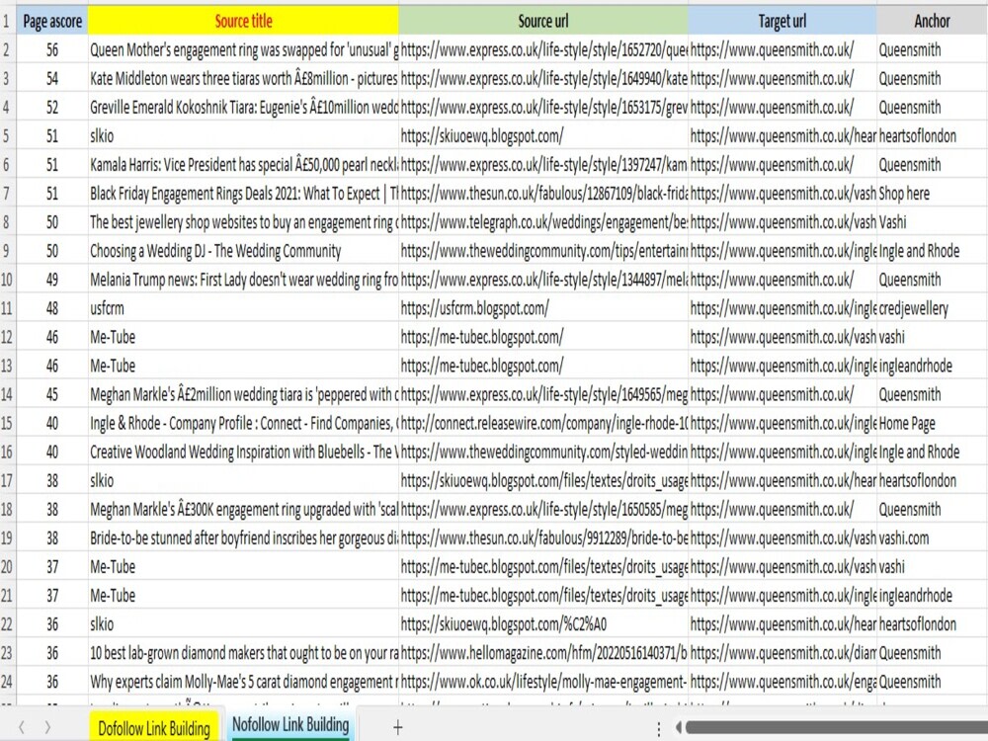Select the Source url header cell
Viewport: 988px width, 741px height.
(543, 21)
